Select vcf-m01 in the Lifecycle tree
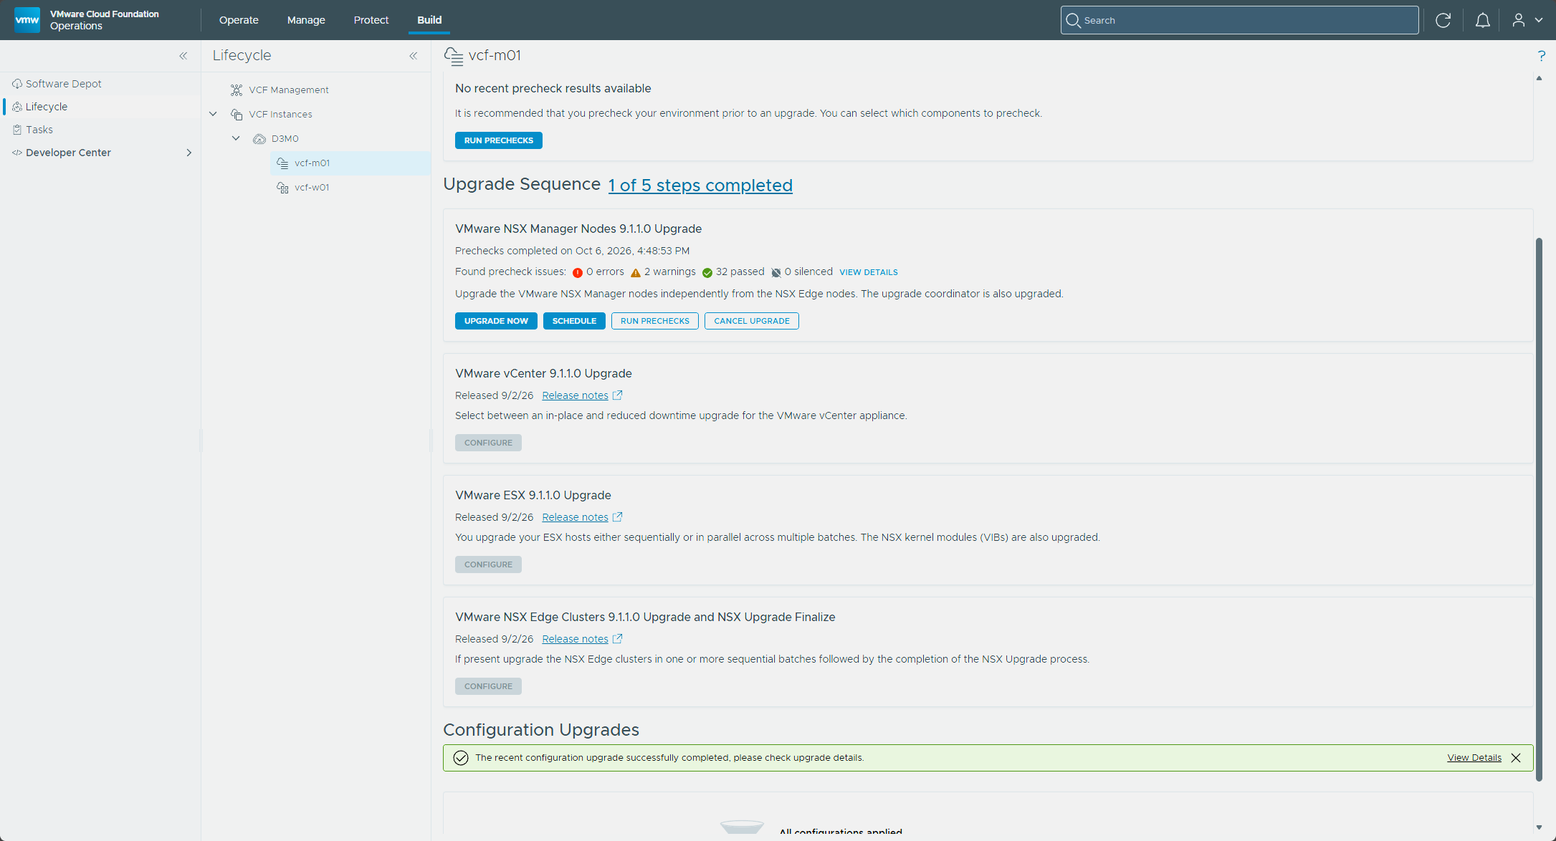Image resolution: width=1556 pixels, height=841 pixels. (350, 163)
